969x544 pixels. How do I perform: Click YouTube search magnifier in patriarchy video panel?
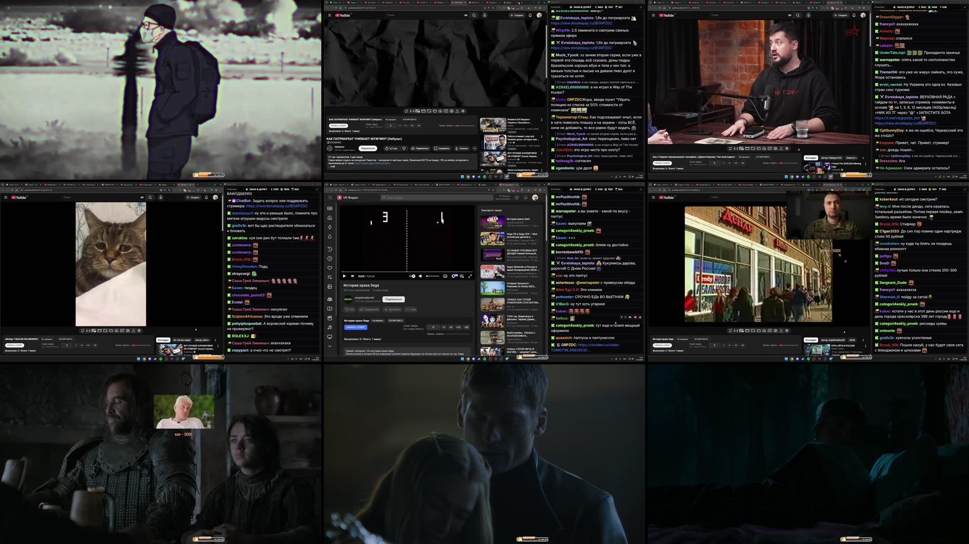474,15
